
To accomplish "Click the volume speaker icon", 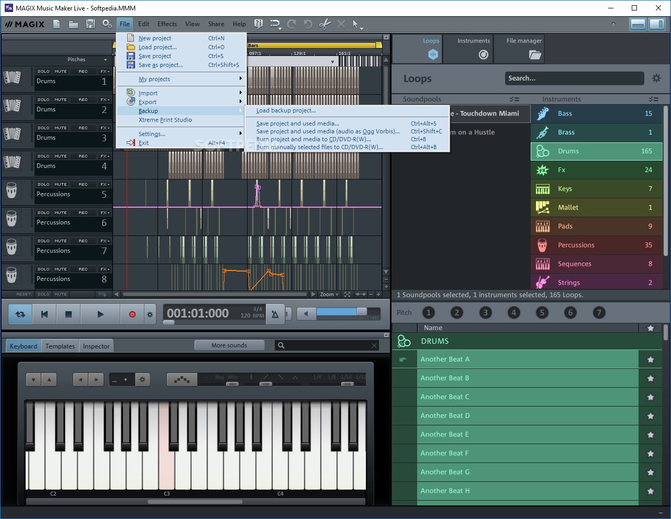I will tap(306, 314).
